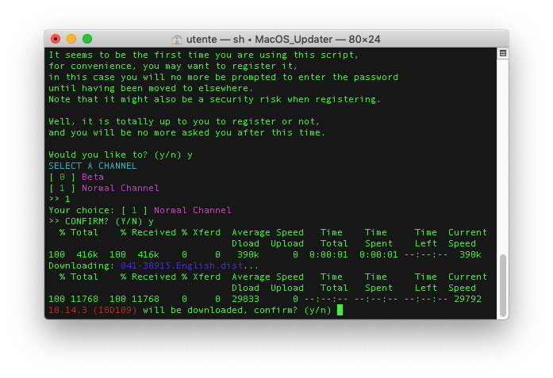
Task: Zoom the terminal with green button
Action: [x=87, y=39]
